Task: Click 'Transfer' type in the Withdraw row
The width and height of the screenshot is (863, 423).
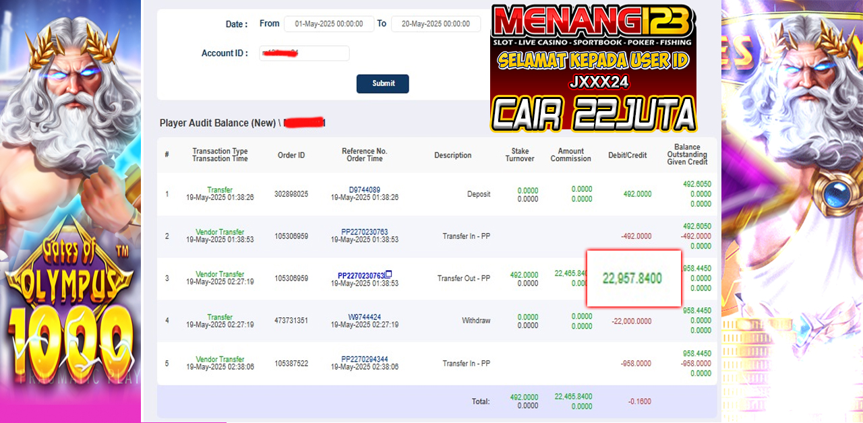Action: tap(220, 317)
